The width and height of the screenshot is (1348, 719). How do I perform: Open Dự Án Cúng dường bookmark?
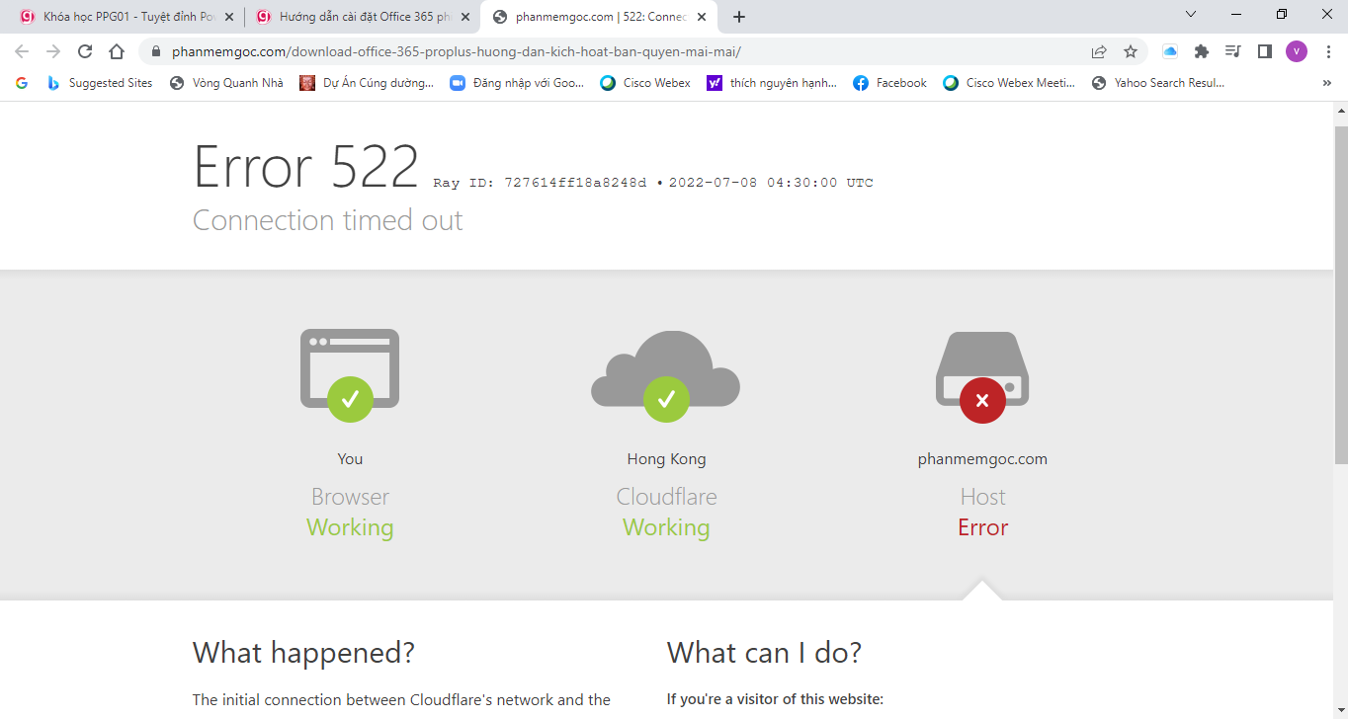click(x=367, y=83)
